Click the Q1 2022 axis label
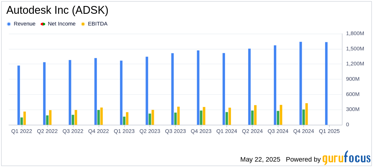Image resolution: width=373 pixels, height=167 pixels. [22, 131]
